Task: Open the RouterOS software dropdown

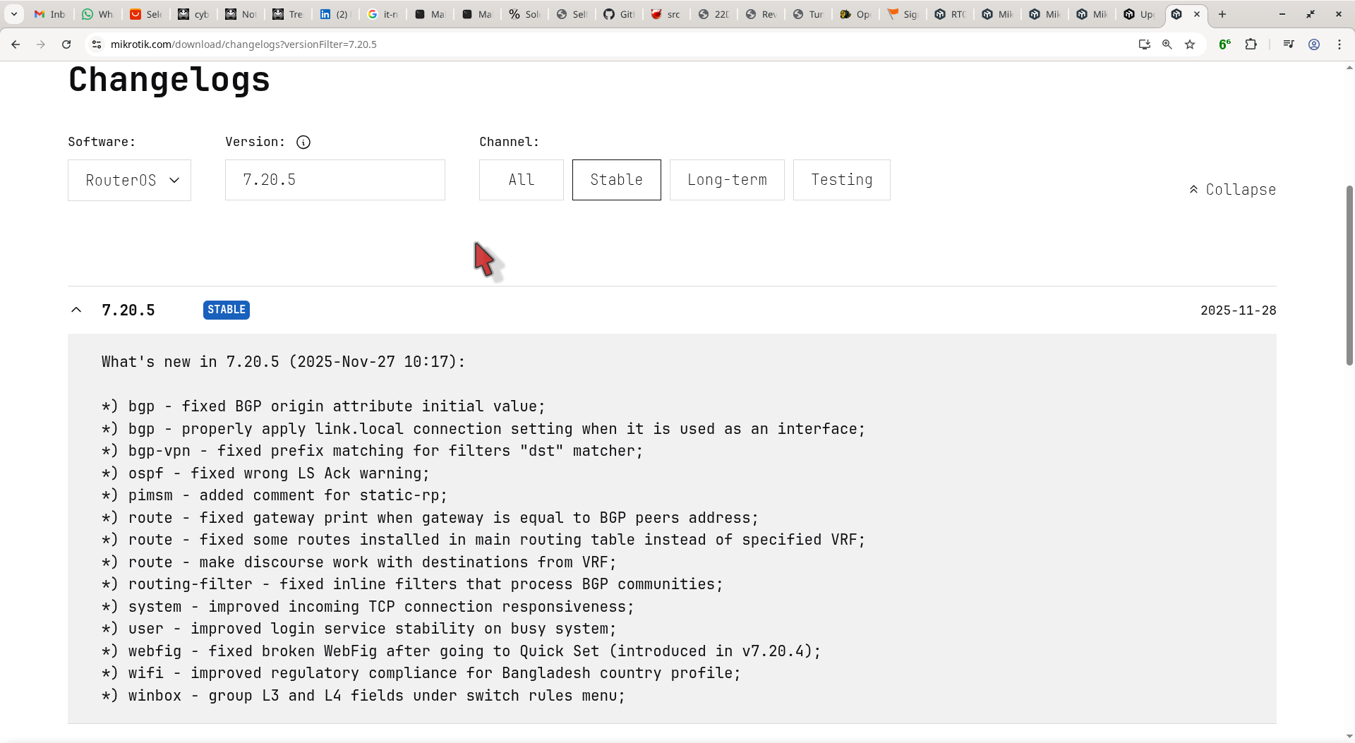Action: coord(129,180)
